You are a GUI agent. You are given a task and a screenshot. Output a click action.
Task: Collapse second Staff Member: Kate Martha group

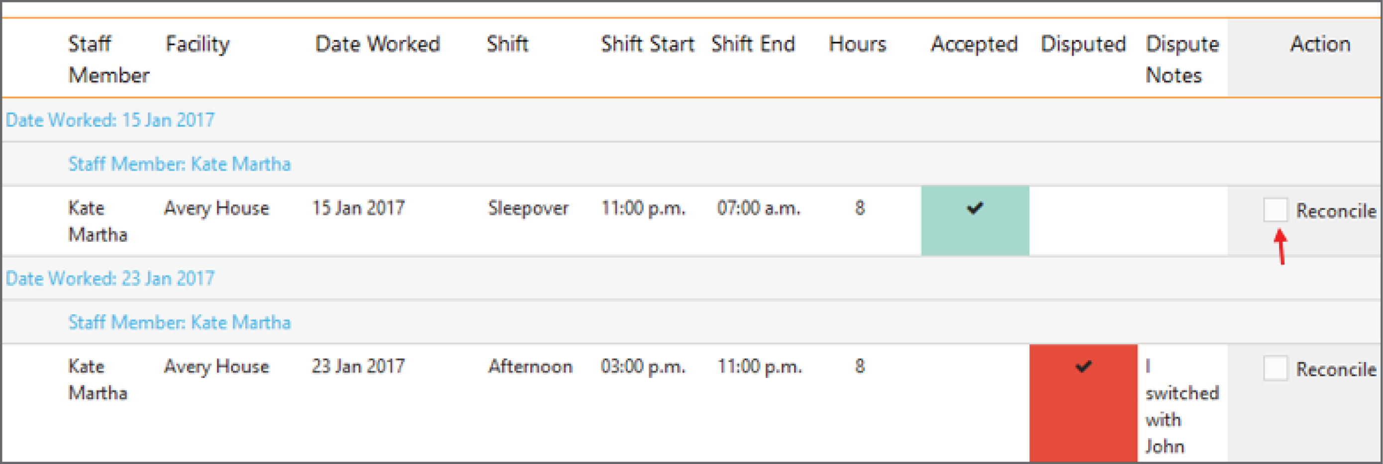[x=179, y=322]
